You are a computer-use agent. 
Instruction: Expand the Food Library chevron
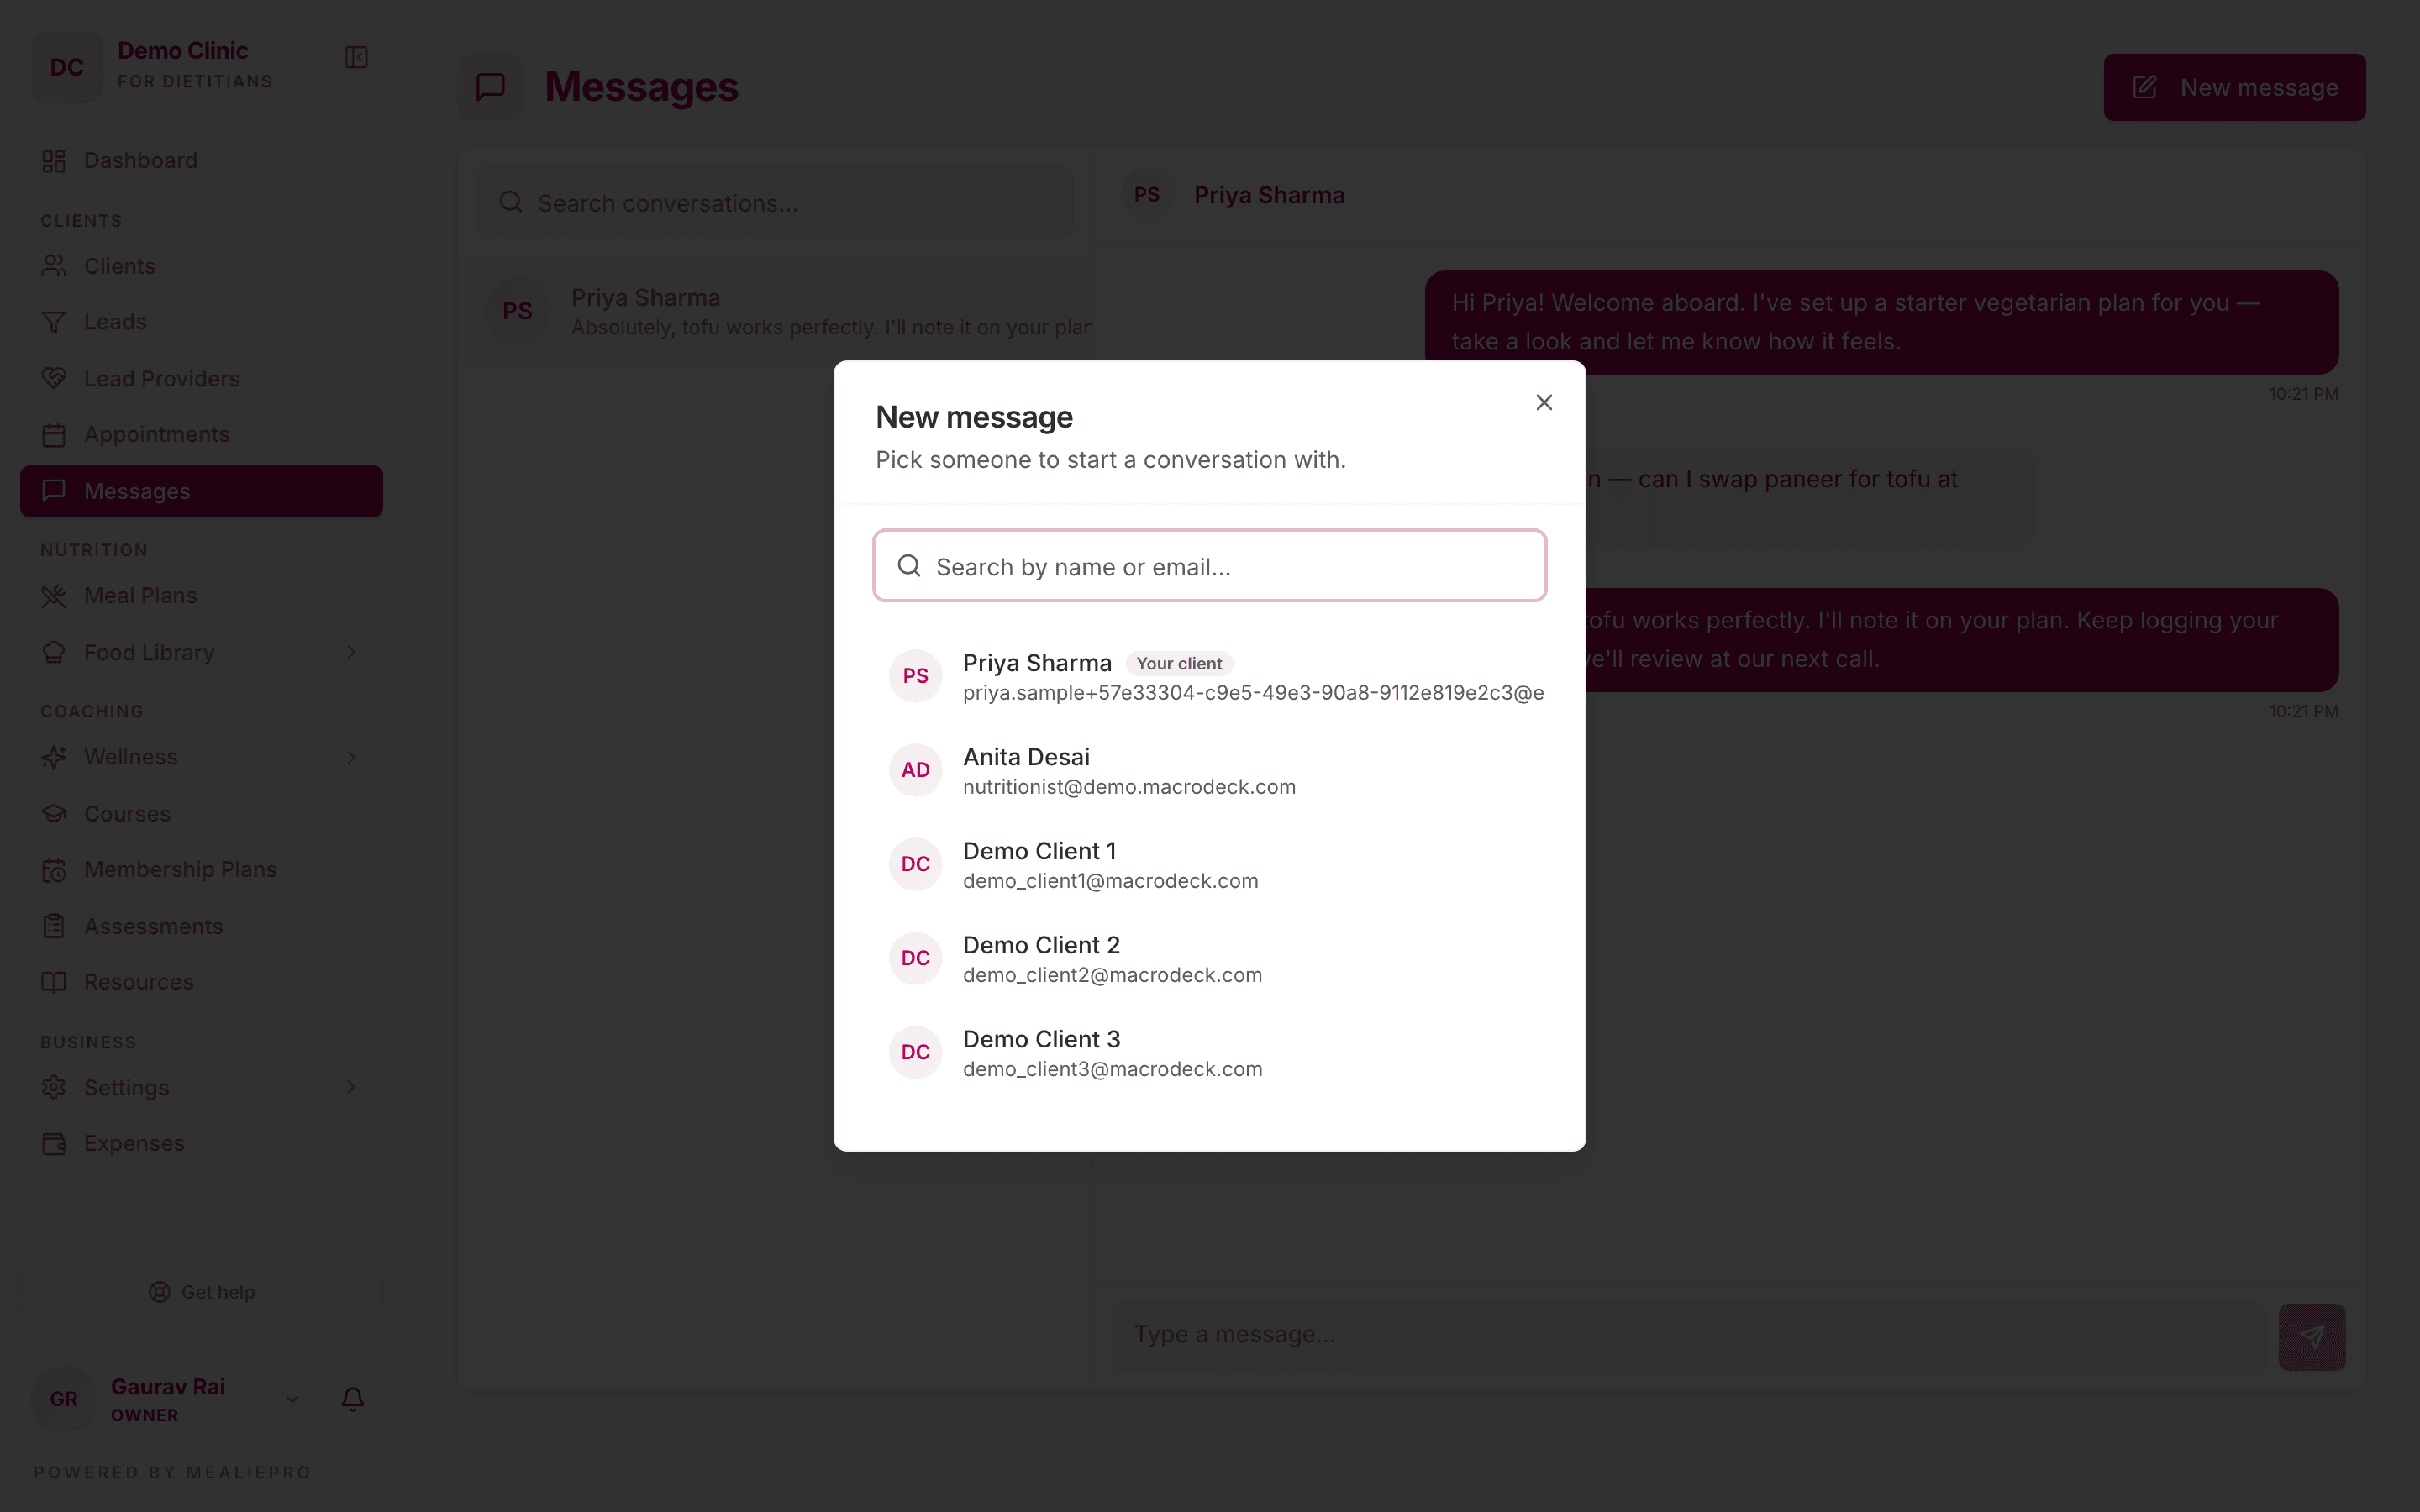click(x=351, y=652)
